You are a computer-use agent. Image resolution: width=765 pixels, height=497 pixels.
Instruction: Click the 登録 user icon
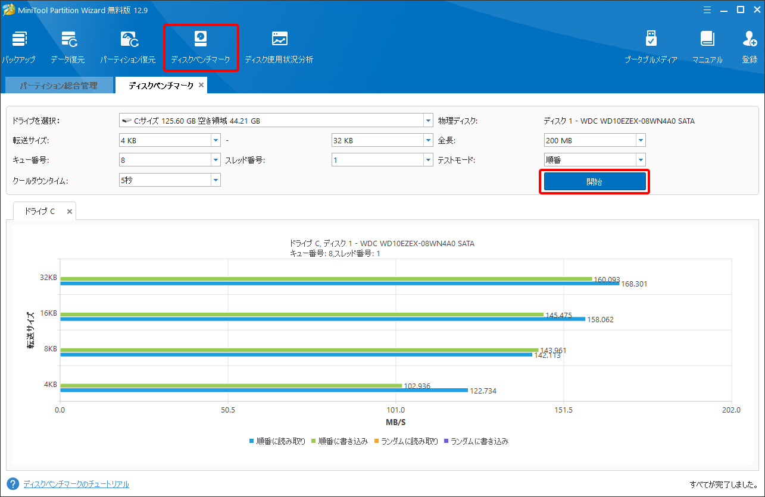[x=750, y=39]
